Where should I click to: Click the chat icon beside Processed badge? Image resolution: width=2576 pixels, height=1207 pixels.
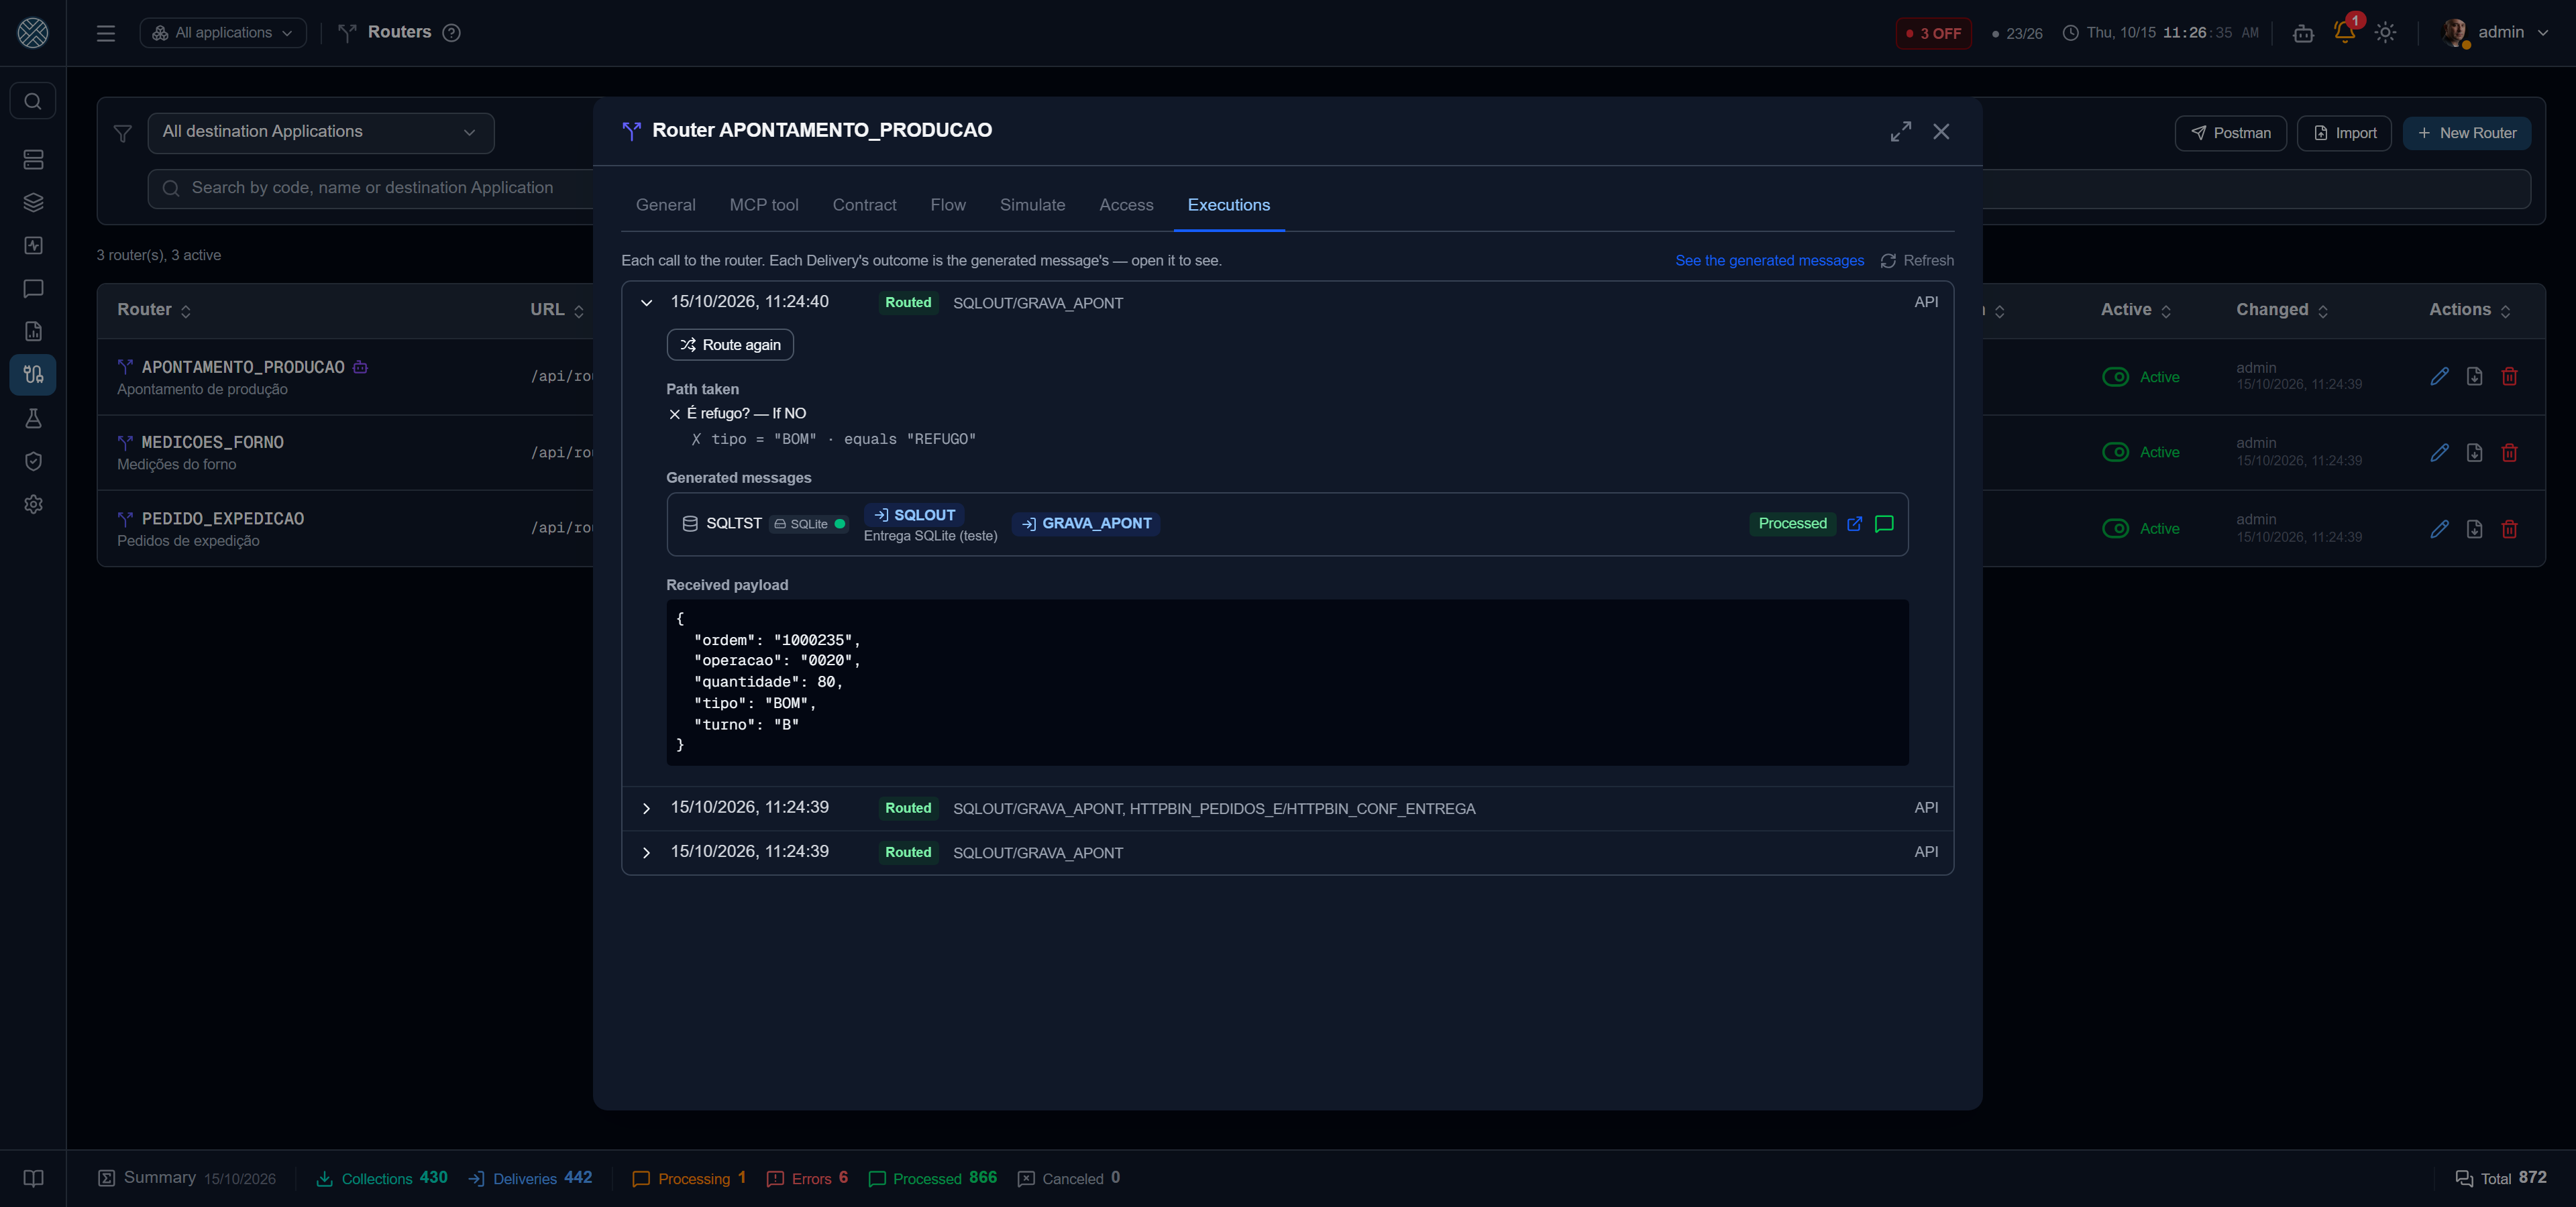pos(1884,524)
